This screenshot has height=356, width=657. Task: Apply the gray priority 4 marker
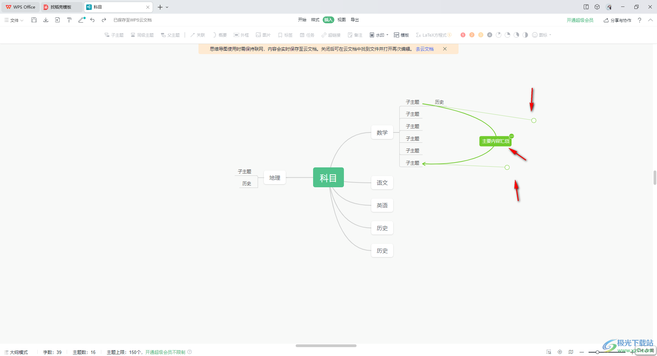coord(490,35)
